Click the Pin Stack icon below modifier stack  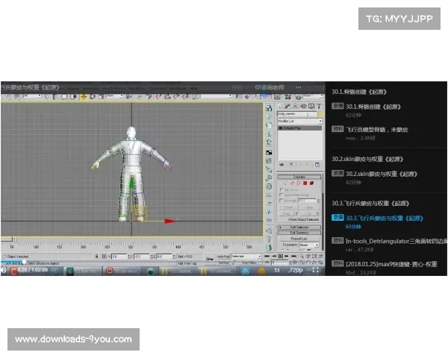click(282, 163)
